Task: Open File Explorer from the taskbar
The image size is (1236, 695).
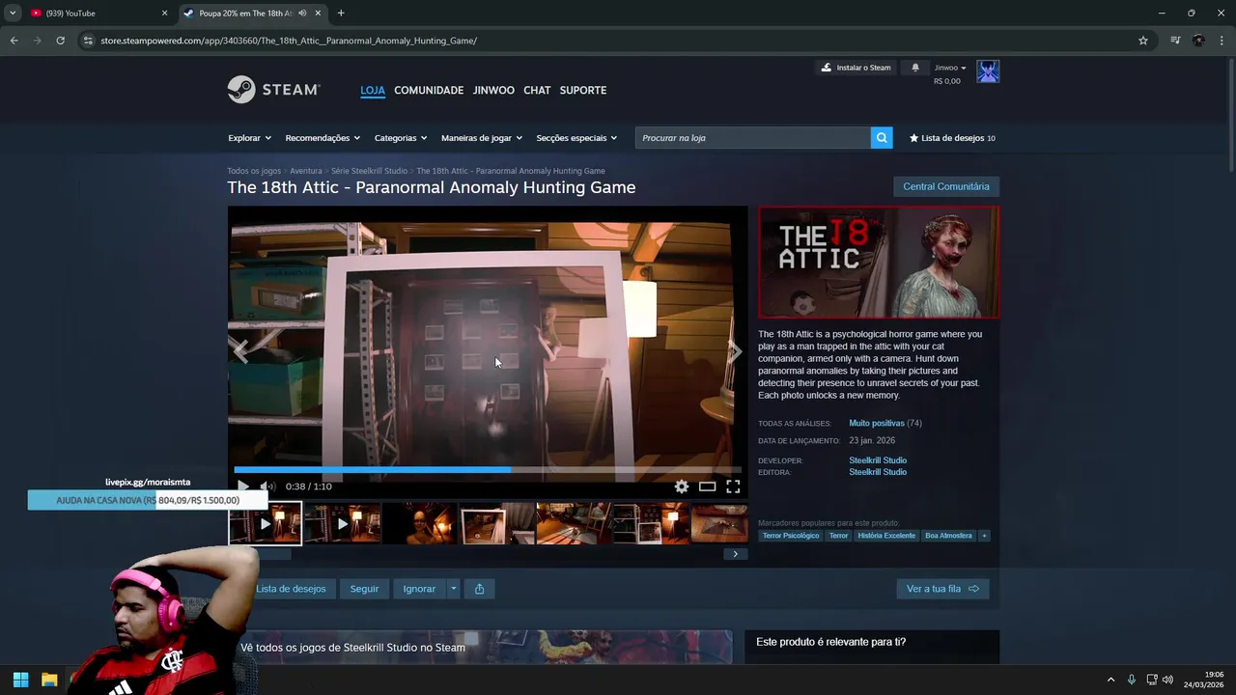Action: point(49,680)
